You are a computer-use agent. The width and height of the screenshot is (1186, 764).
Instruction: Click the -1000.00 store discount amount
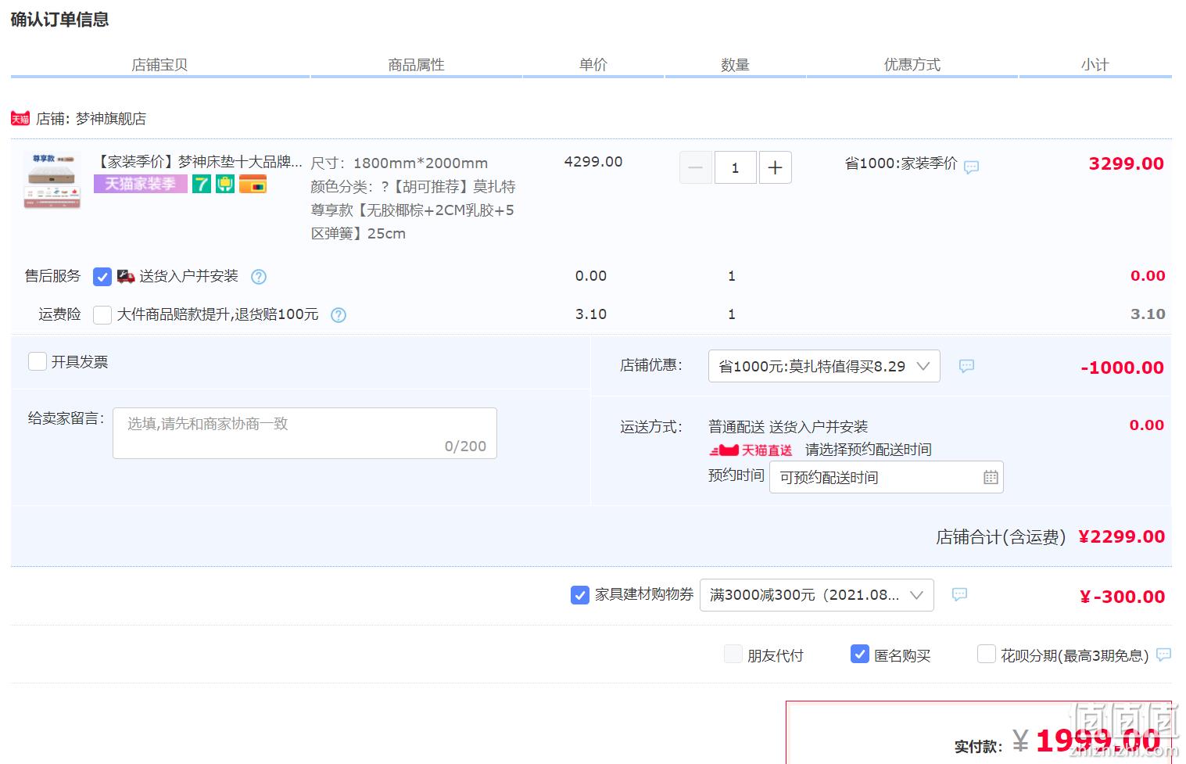point(1123,368)
